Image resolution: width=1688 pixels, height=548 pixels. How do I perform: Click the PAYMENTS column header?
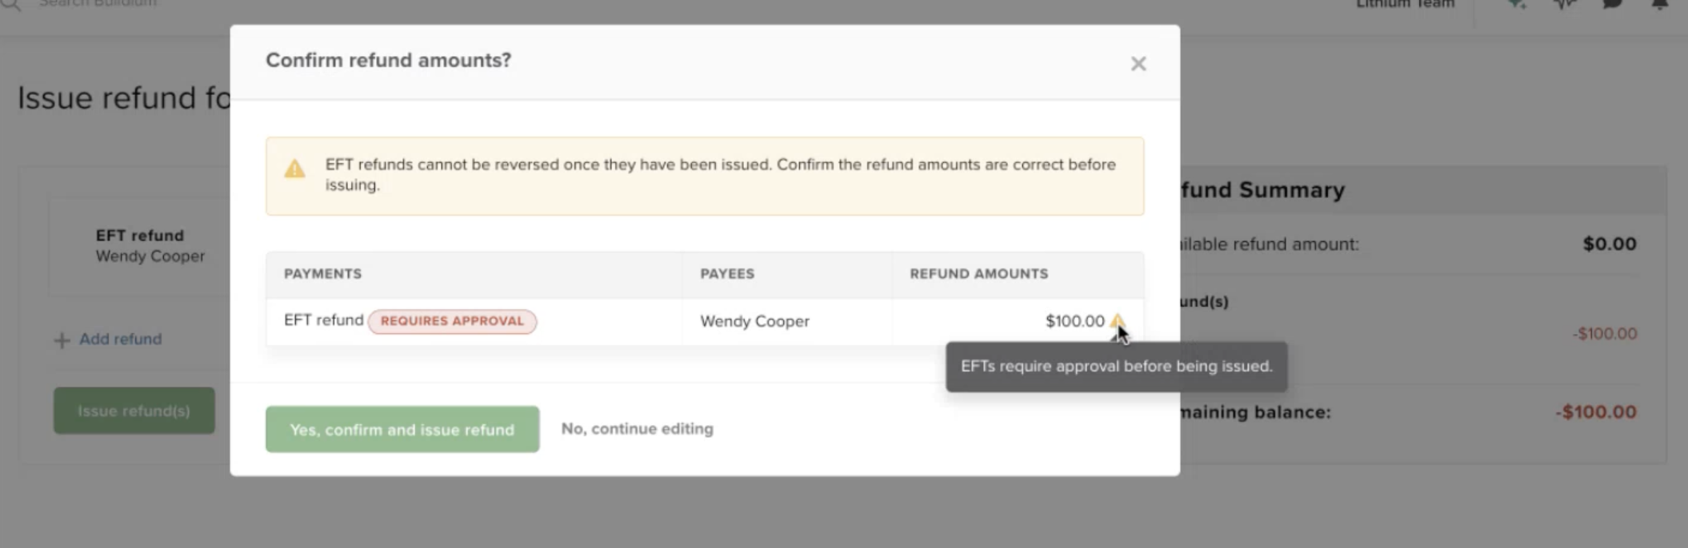pyautogui.click(x=322, y=274)
